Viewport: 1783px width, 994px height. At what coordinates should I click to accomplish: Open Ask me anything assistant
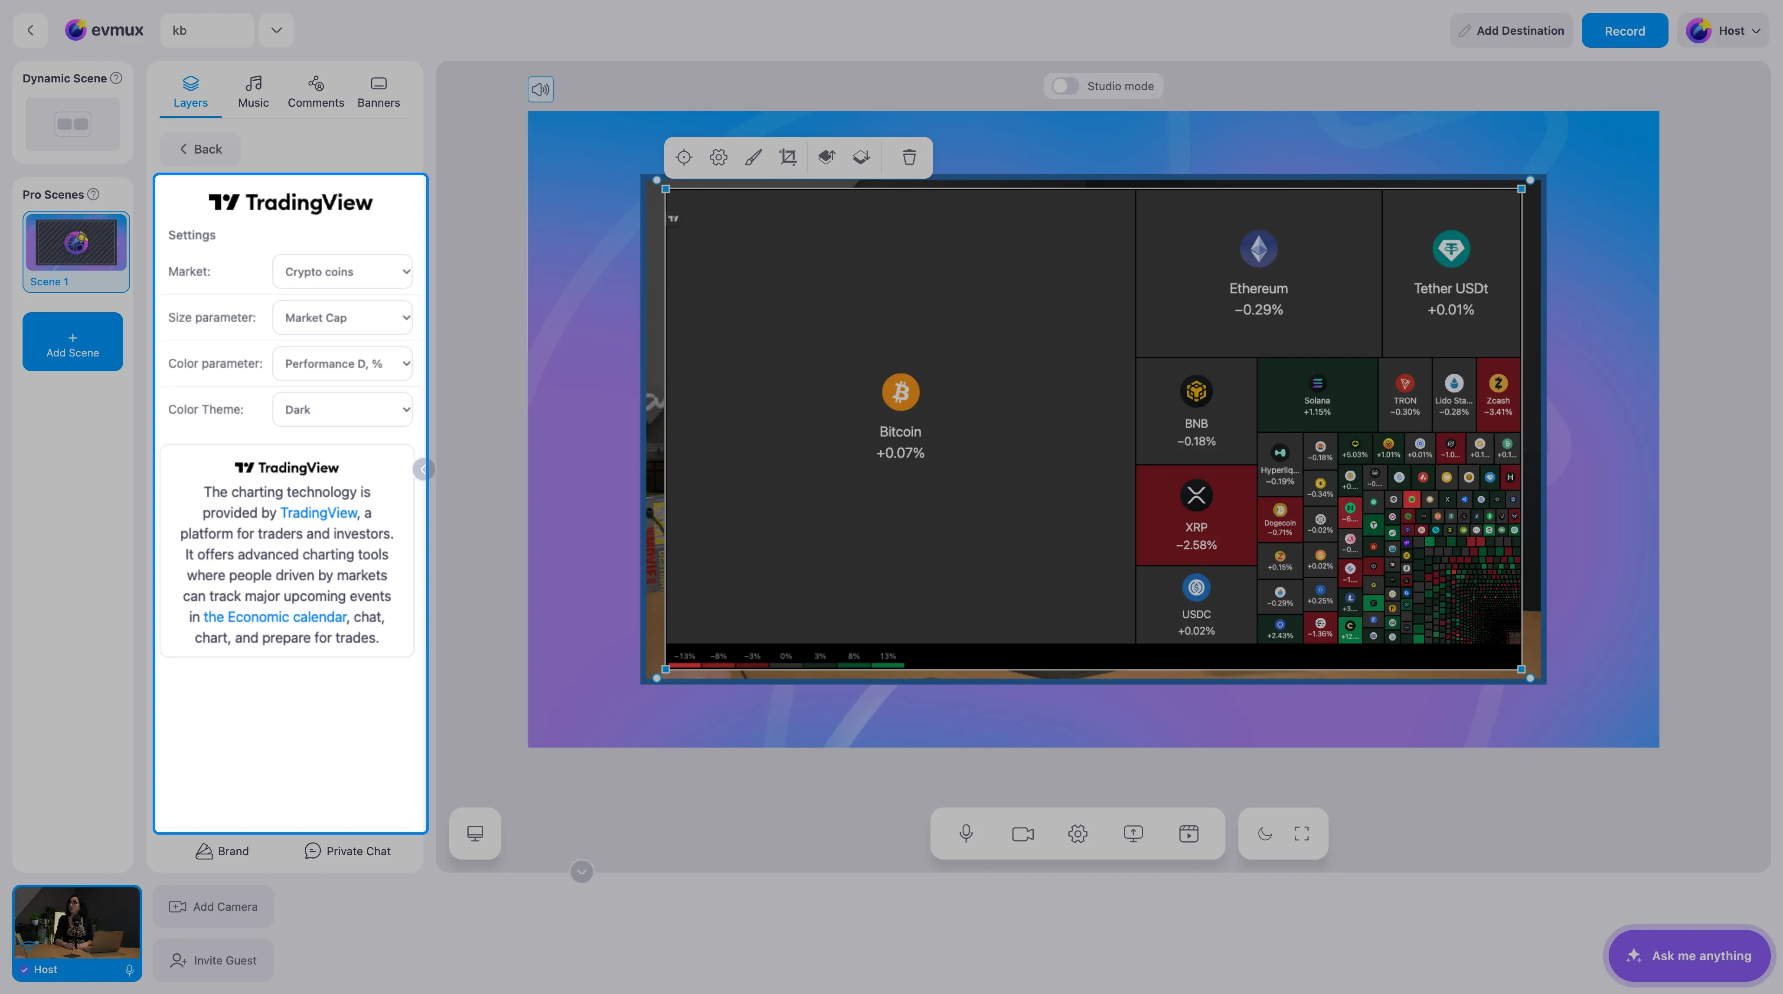coord(1690,956)
